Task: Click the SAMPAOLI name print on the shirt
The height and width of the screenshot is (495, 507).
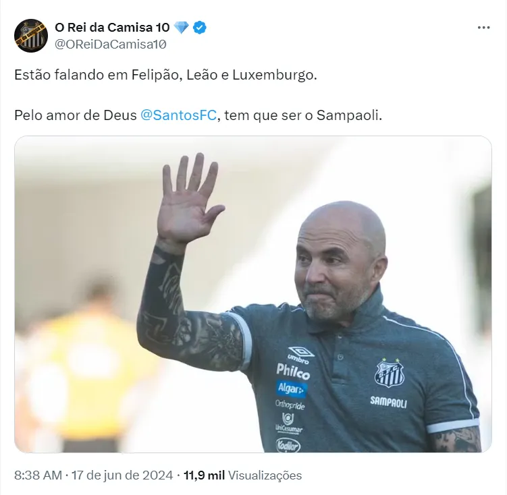Action: click(x=388, y=402)
